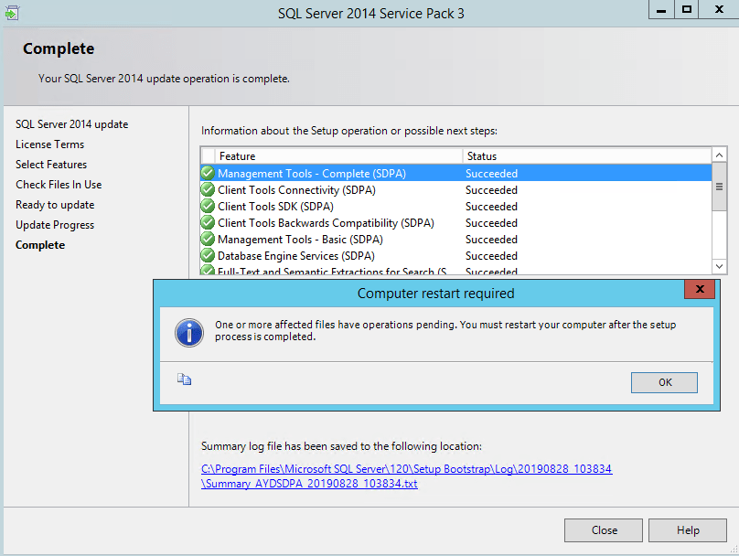The height and width of the screenshot is (556, 739).
Task: Sort by the Feature column header
Action: (x=338, y=156)
